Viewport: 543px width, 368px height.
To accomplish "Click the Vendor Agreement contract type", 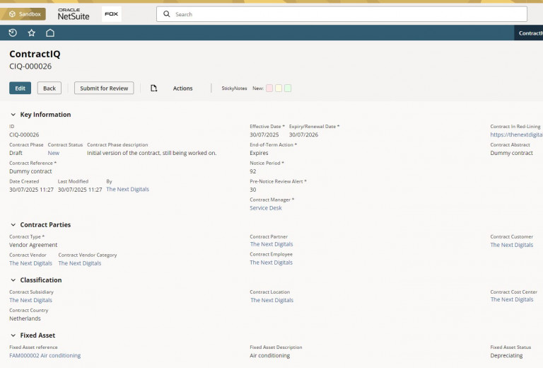I will pyautogui.click(x=33, y=245).
